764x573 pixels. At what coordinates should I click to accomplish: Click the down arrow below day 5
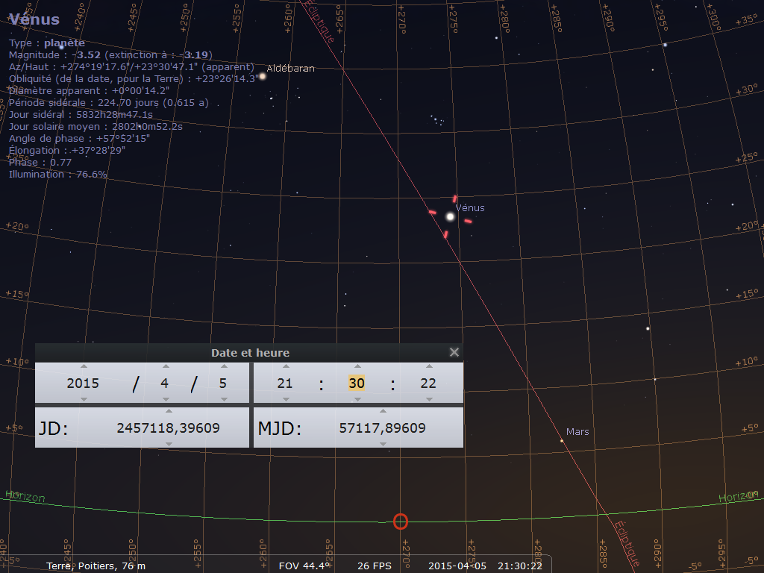tap(222, 399)
